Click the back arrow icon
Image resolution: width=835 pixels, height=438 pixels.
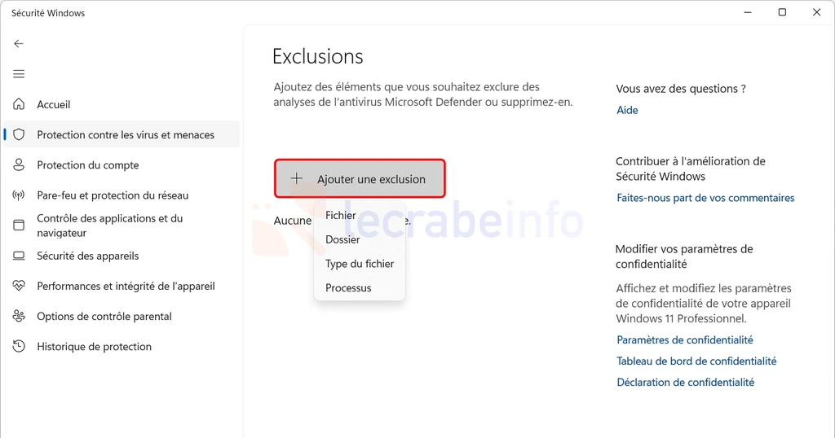point(19,44)
